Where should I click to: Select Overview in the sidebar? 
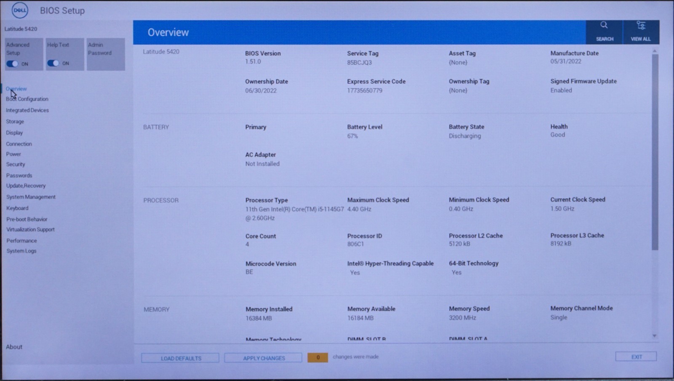pyautogui.click(x=16, y=89)
